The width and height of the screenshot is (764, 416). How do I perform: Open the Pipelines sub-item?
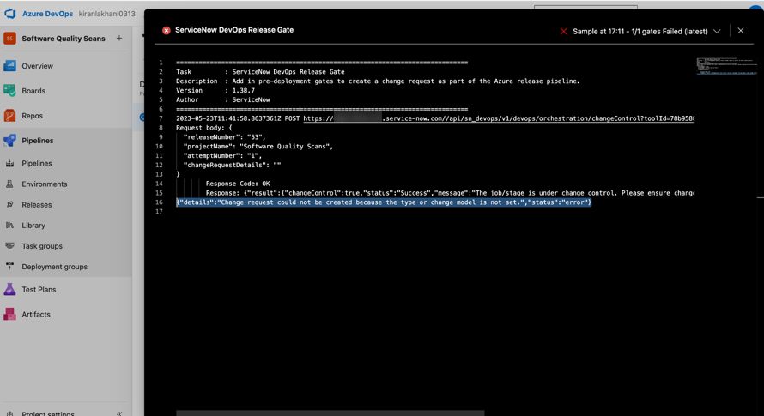[x=37, y=163]
